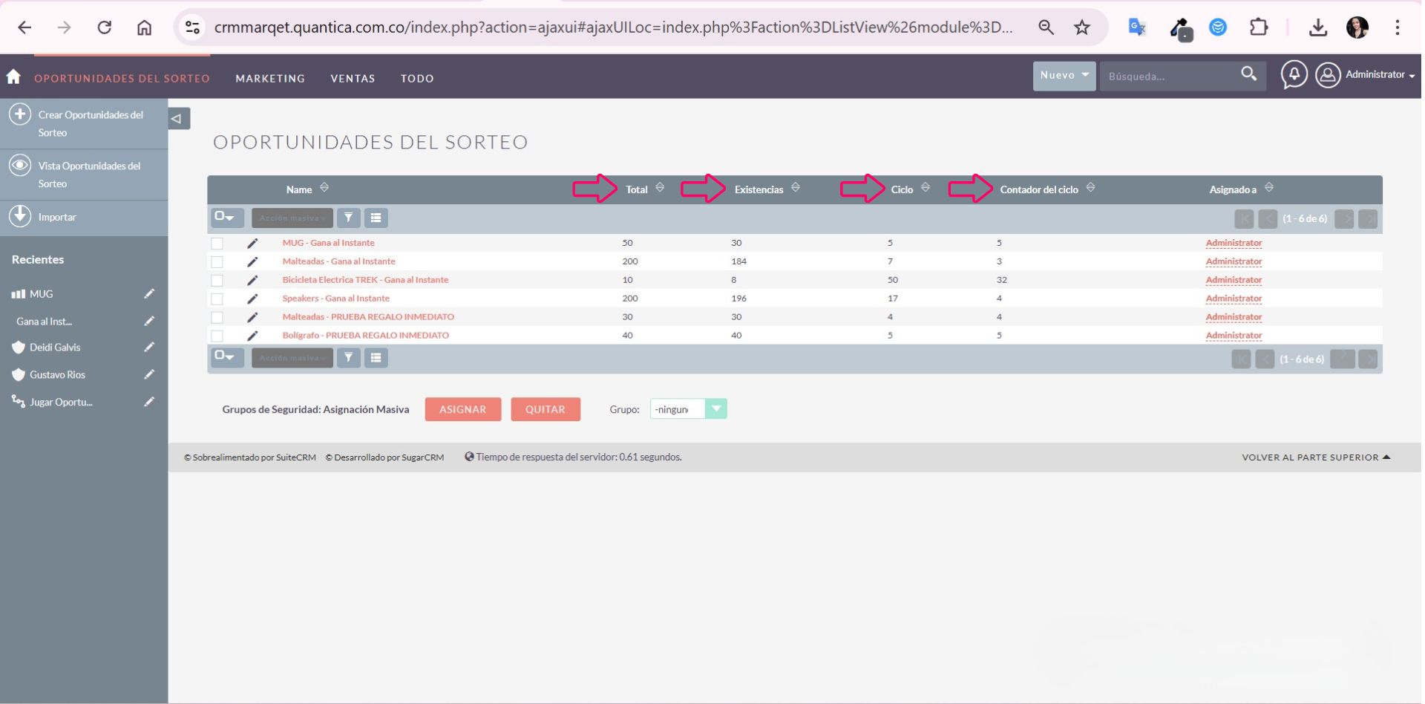The image size is (1425, 704).
Task: Click the filter funnel icon above list
Action: [348, 218]
